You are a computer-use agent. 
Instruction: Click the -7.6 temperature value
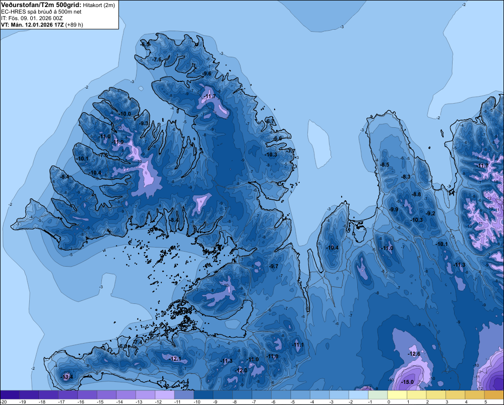(157, 59)
